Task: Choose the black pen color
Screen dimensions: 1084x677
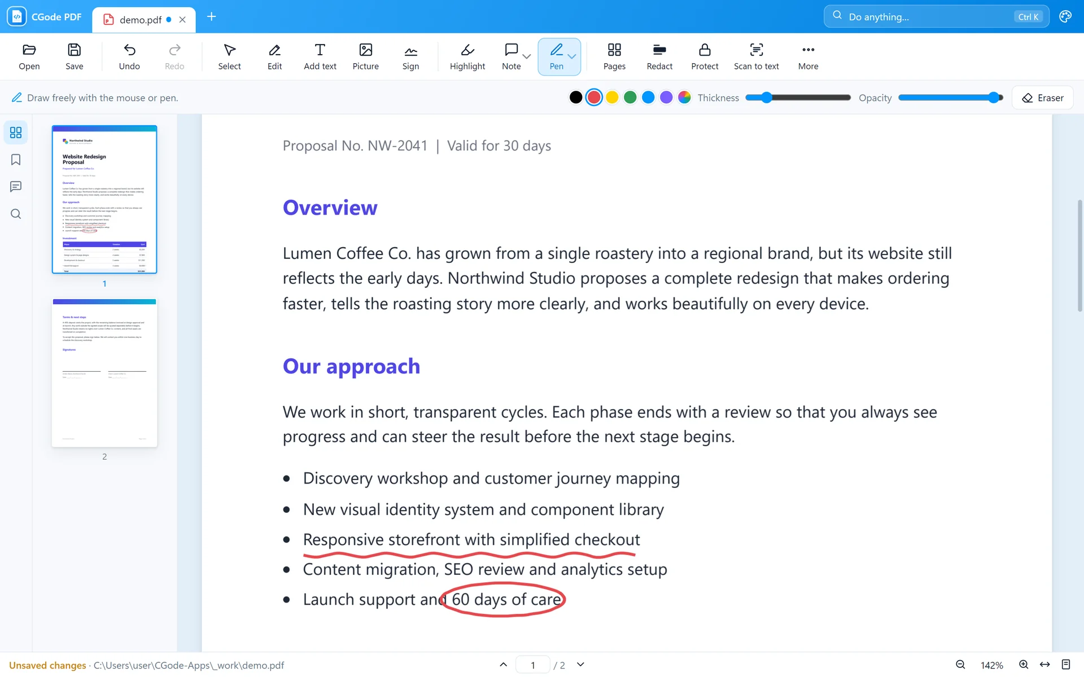Action: 576,98
